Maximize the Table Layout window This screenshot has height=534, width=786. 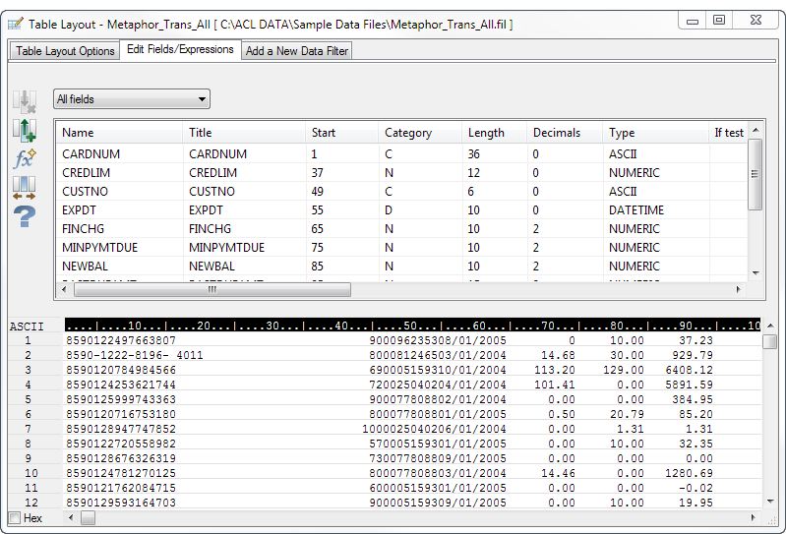click(x=719, y=21)
